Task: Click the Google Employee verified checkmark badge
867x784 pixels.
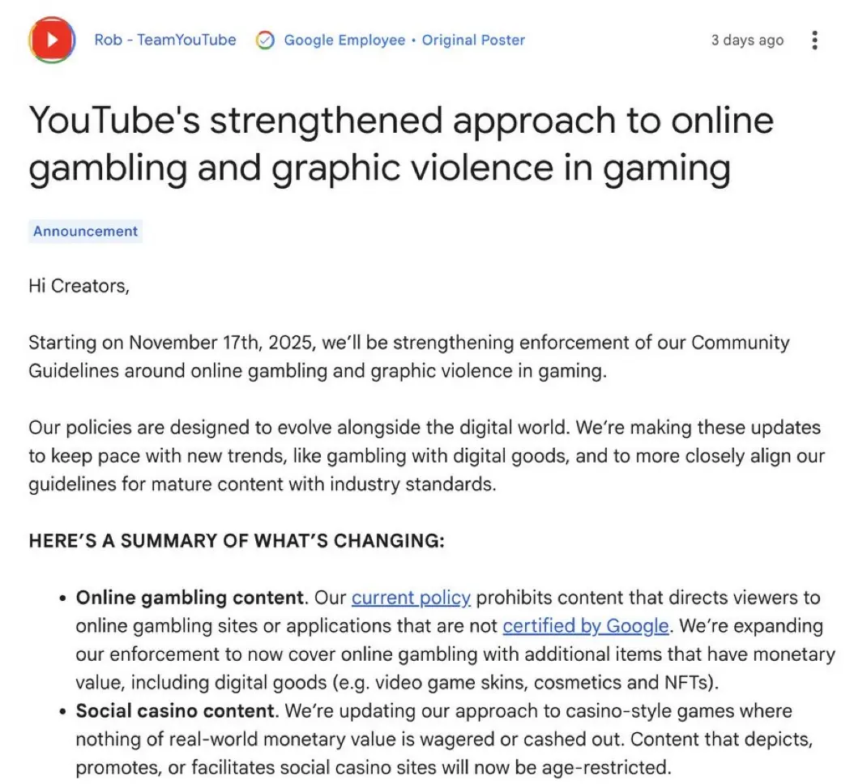Action: (x=265, y=40)
